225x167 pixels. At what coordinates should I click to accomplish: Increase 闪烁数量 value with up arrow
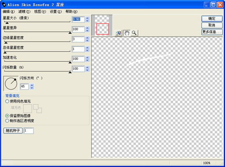click(87, 67)
